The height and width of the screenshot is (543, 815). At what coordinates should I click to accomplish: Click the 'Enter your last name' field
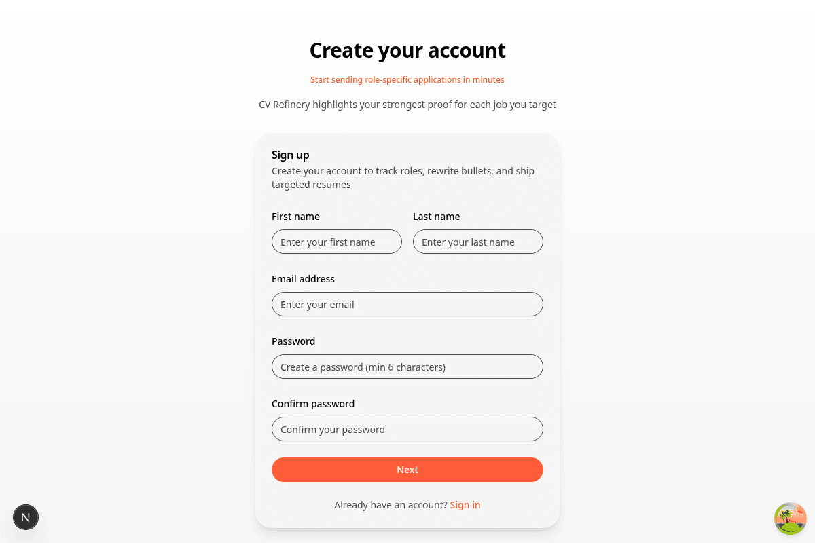[x=477, y=242]
